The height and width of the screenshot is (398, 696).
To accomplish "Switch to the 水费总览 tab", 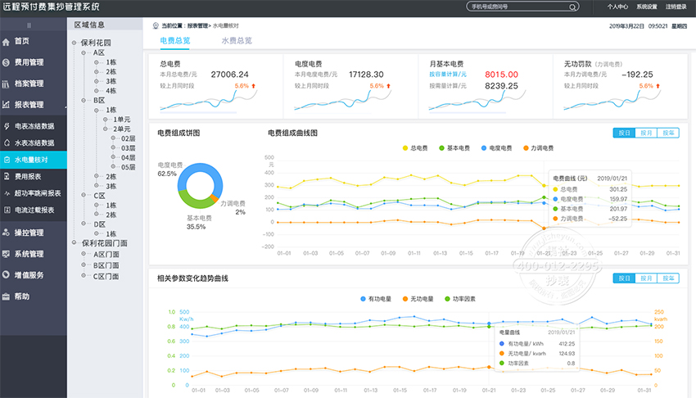I will (236, 40).
